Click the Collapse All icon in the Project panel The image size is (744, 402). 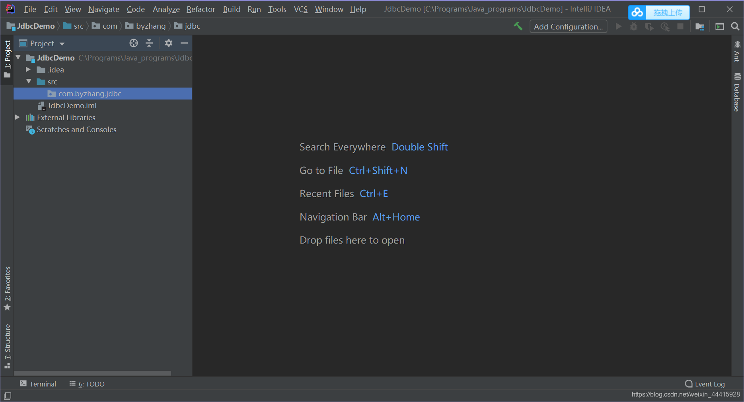click(x=149, y=43)
